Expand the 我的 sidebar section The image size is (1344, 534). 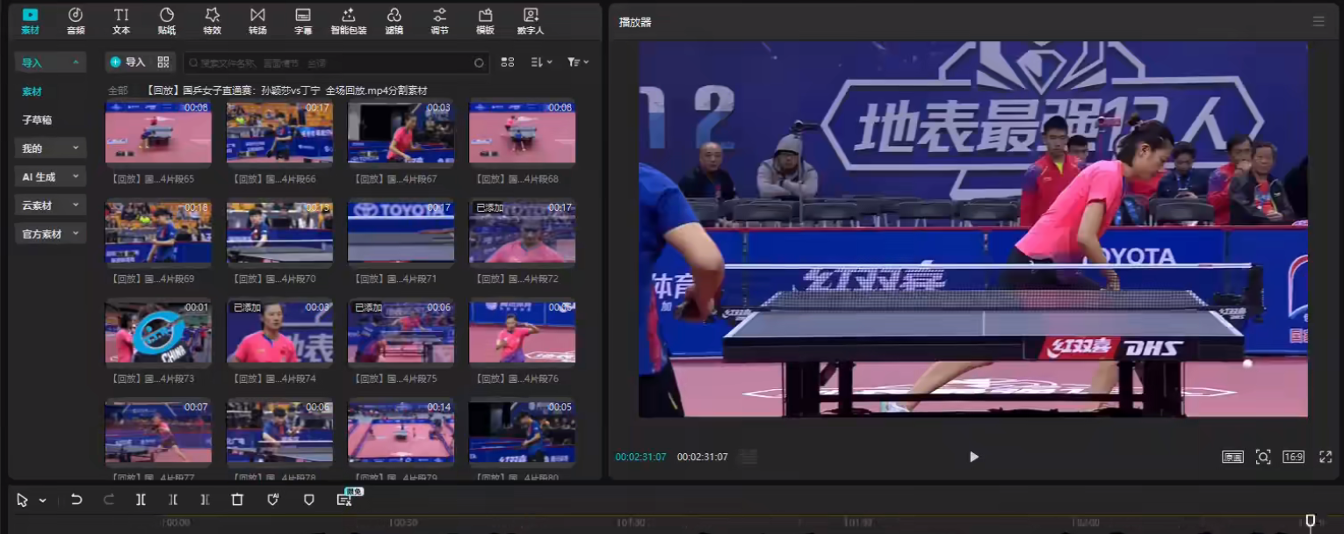coord(50,148)
